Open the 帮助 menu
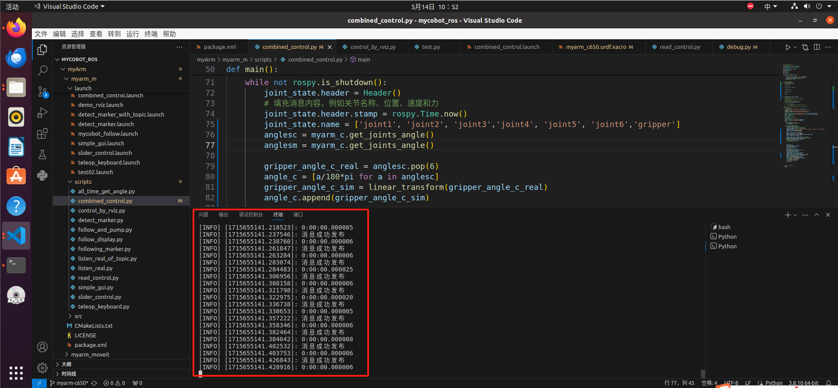Image resolution: width=838 pixels, height=388 pixels. coord(169,34)
